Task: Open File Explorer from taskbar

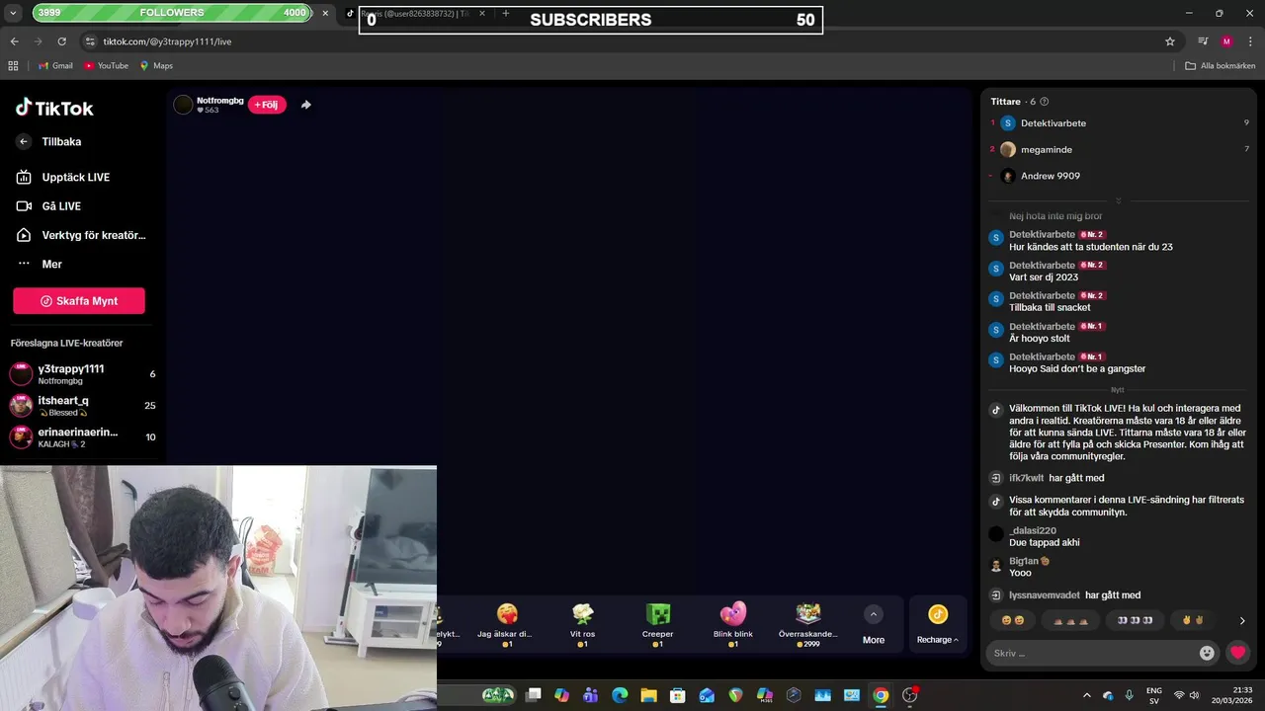Action: [x=648, y=695]
